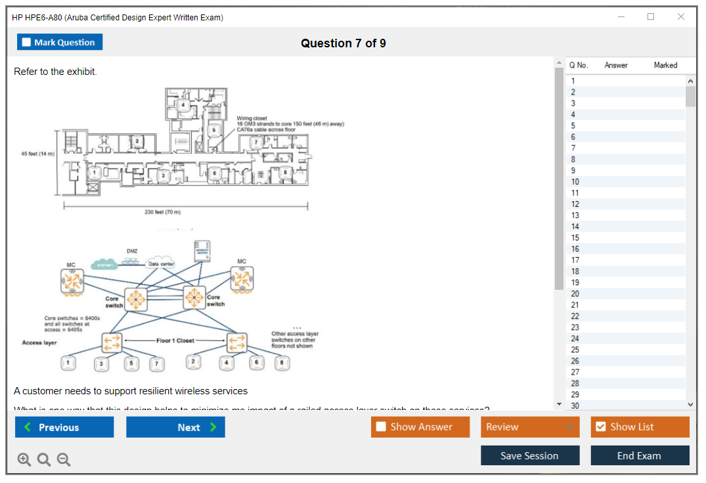
Task: Click the zoom out magnifier icon
Action: pos(64,460)
